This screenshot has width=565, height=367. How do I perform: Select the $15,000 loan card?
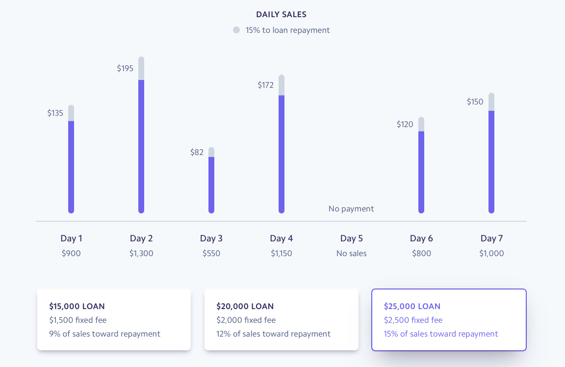coord(114,320)
